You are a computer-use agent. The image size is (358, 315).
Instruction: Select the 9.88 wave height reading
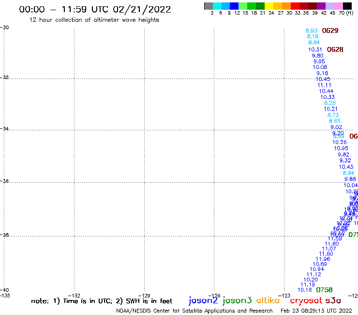(x=350, y=179)
